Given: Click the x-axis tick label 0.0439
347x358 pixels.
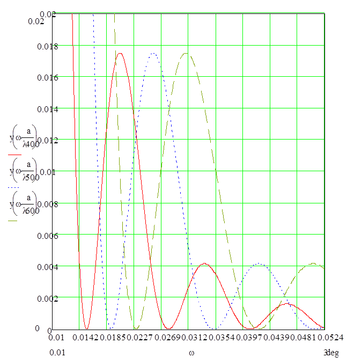Looking at the screenshot, I should 277,337.
